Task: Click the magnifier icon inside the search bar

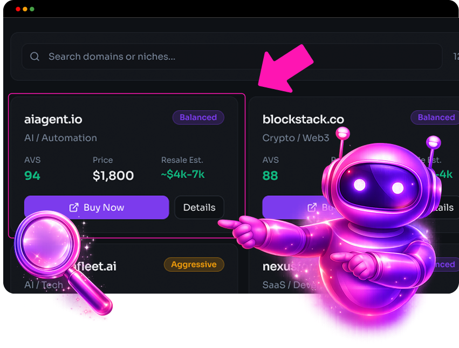Action: pos(35,56)
